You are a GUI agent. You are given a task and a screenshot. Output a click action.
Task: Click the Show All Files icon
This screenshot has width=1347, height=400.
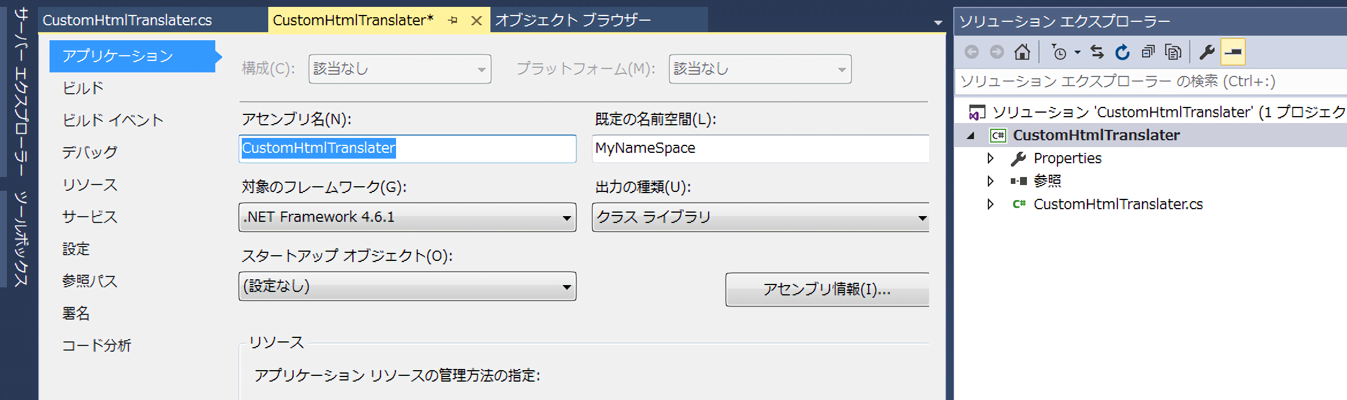1173,52
